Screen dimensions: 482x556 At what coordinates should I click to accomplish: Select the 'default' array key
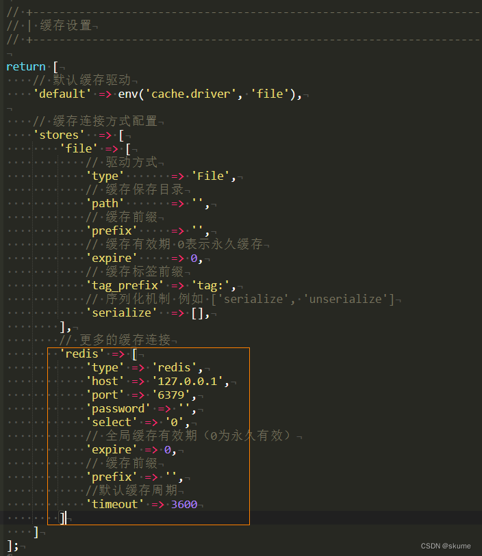(x=62, y=94)
